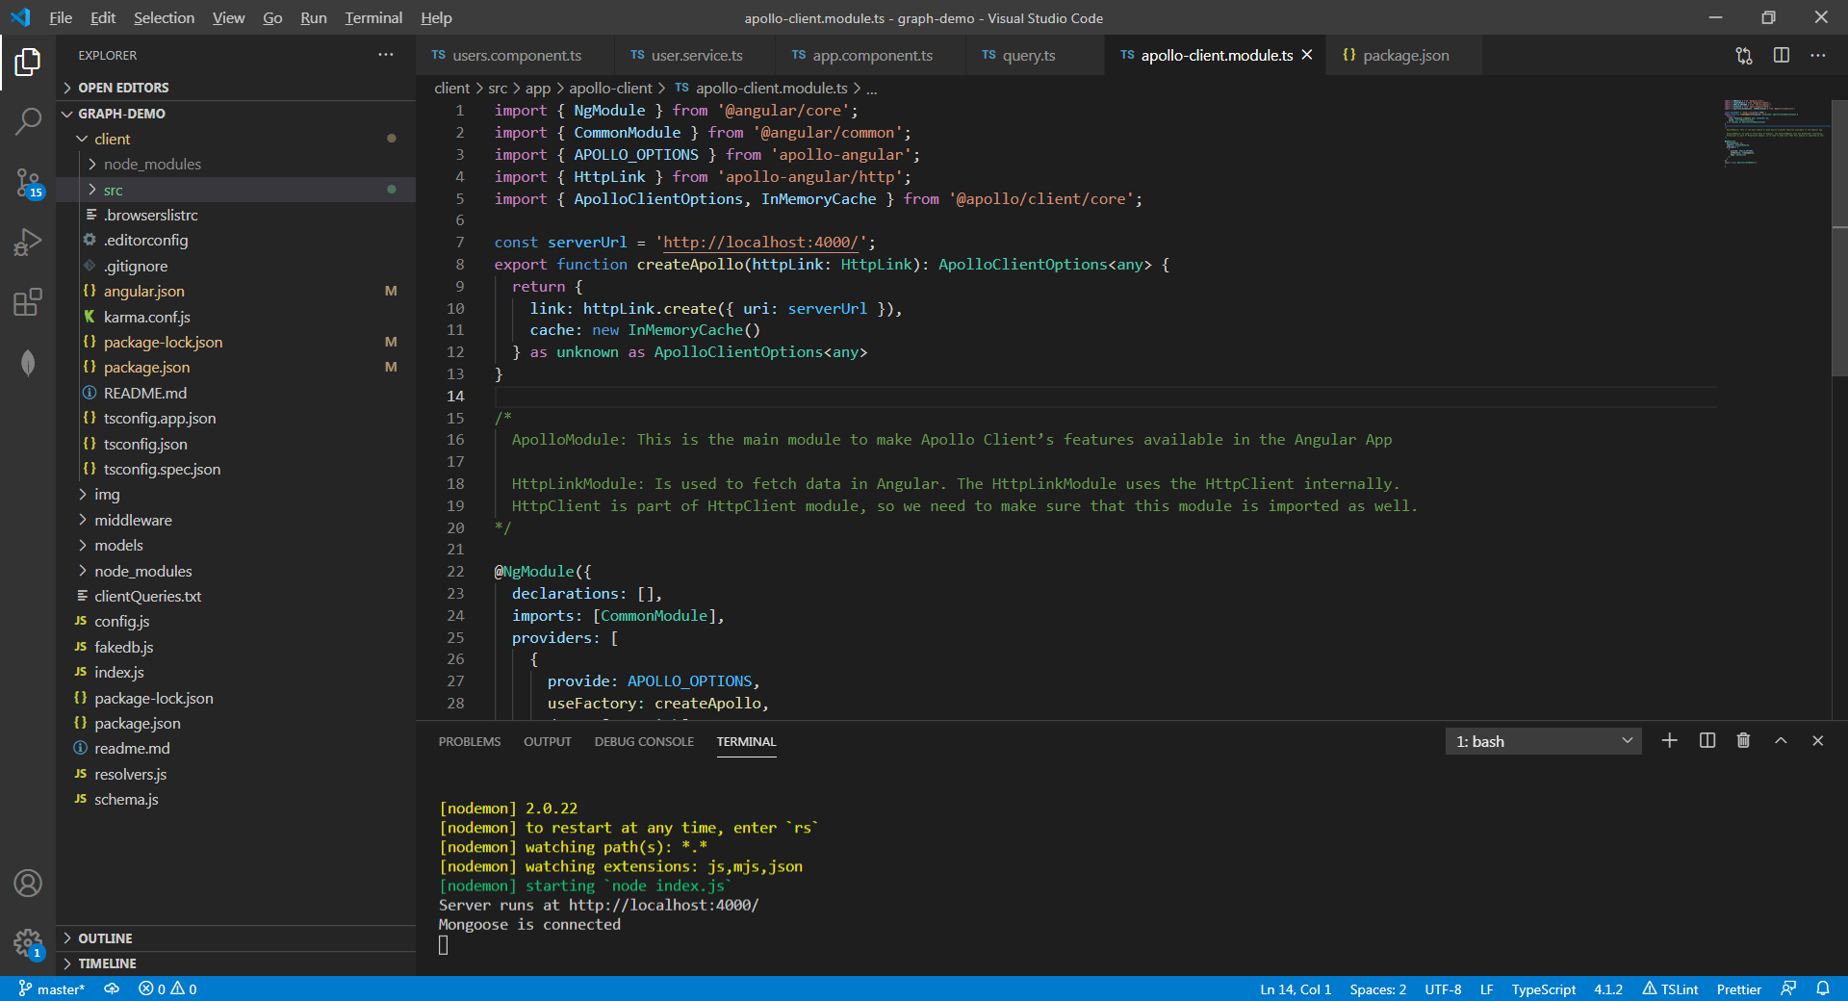Open the Accounts icon in activity bar
Image resolution: width=1848 pixels, height=1001 pixels.
click(28, 883)
